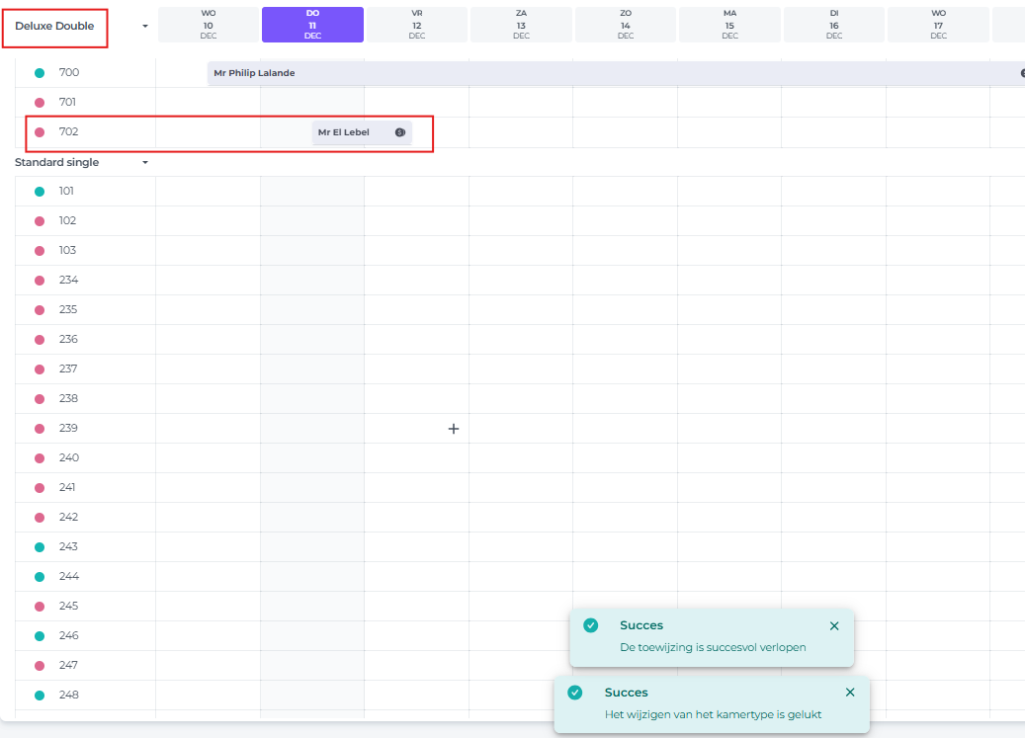Click the checkmark icon in the toewijzing toast

click(591, 625)
